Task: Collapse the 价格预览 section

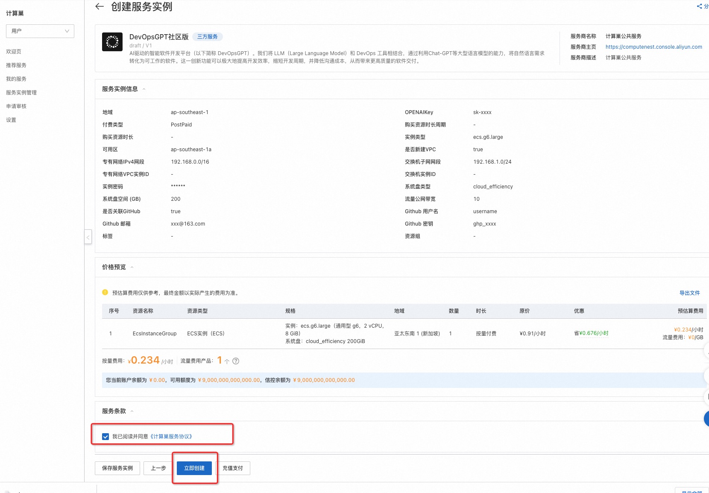Action: click(x=132, y=267)
